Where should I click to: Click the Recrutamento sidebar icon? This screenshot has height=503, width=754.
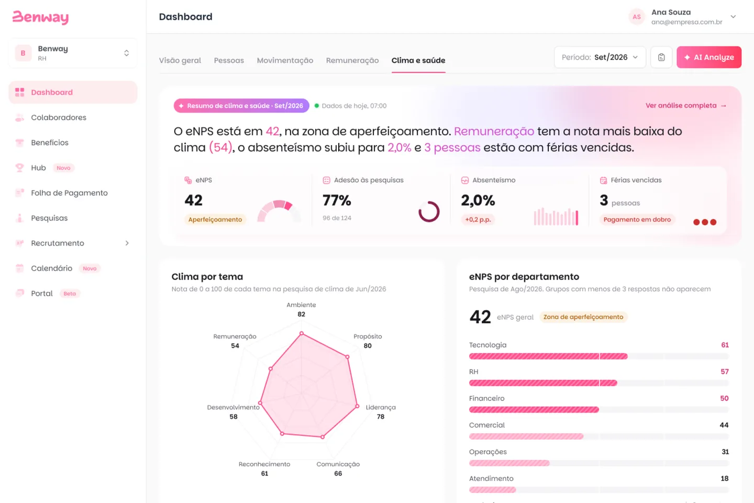[x=20, y=243]
